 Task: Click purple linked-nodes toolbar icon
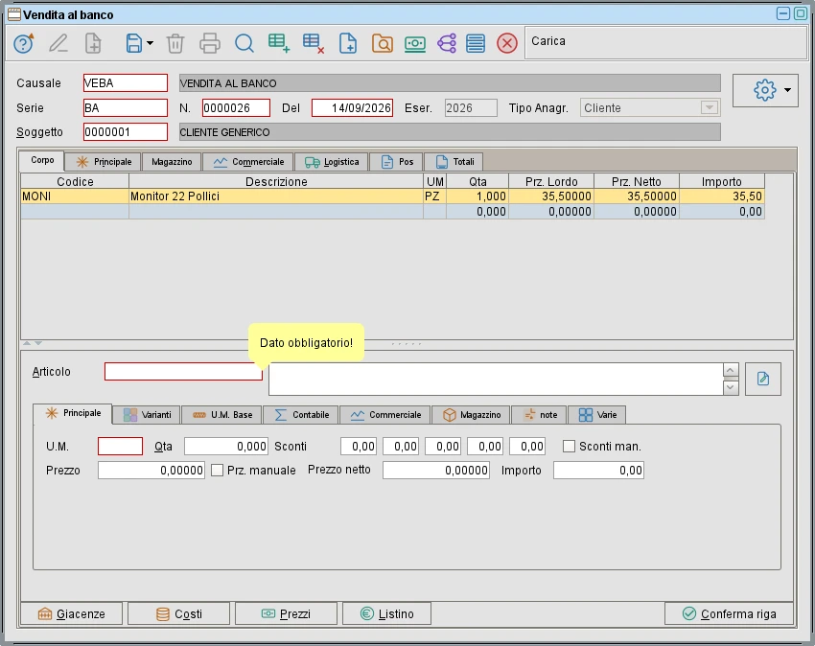coord(447,43)
